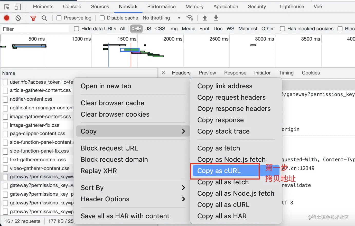Select the image-gatherer-fix.css row checkbox
Image resolution: width=355 pixels, height=226 pixels.
(5, 126)
